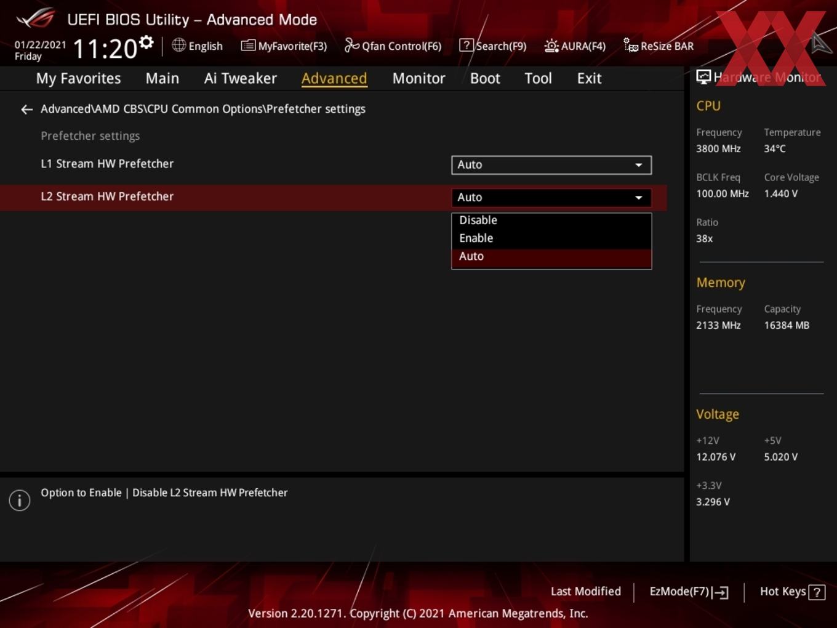Click the Memory section heading
The image size is (837, 628).
point(721,283)
